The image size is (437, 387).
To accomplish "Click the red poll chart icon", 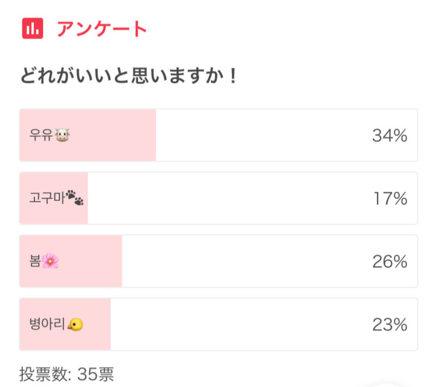I will coord(33,28).
